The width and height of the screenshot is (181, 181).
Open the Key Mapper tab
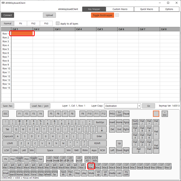(x=94, y=9)
